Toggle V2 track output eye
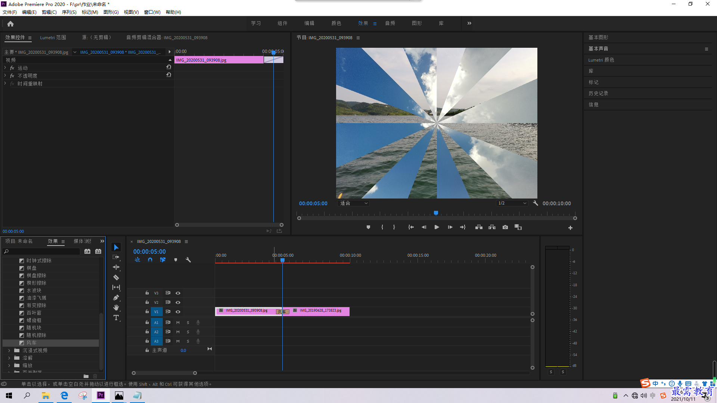Viewport: 717px width, 403px height. tap(178, 303)
